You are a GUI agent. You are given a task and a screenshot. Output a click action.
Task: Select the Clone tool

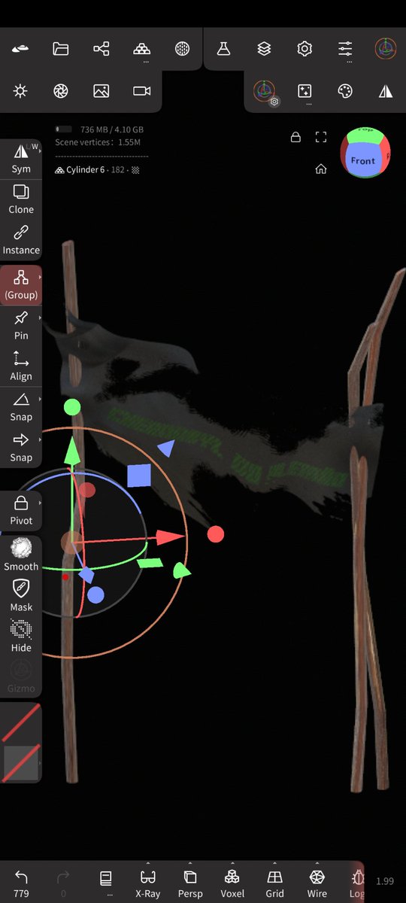21,199
